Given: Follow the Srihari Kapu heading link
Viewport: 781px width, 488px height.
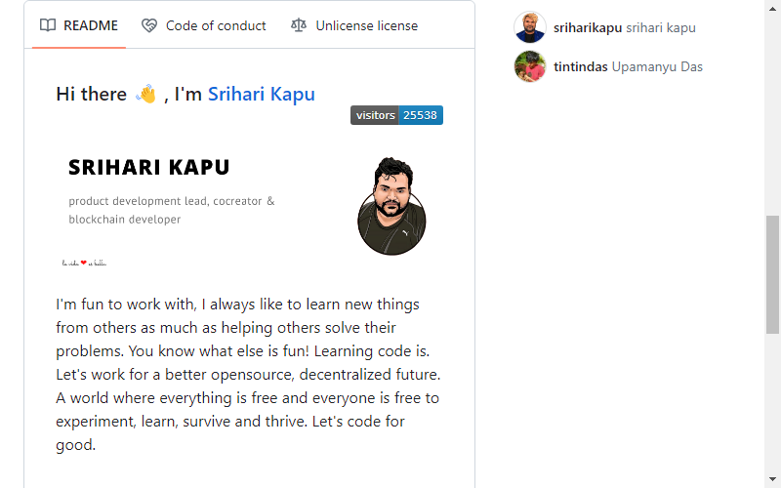Looking at the screenshot, I should [x=262, y=94].
